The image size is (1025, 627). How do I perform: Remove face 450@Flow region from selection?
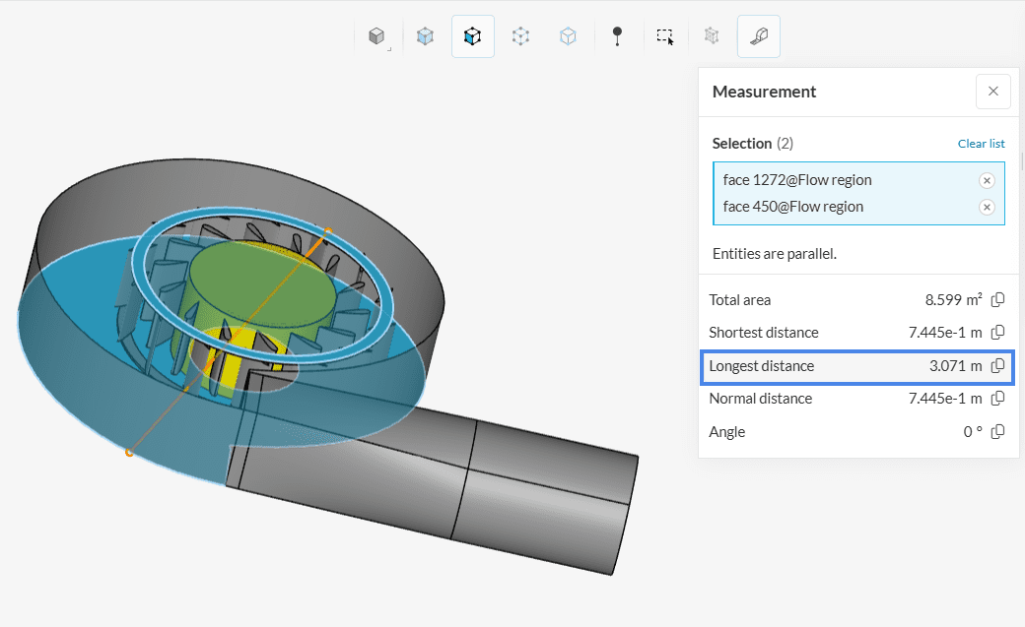pos(987,207)
